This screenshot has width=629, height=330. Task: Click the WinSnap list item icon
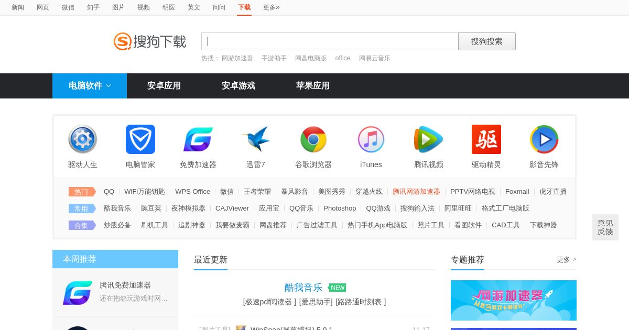[241, 327]
